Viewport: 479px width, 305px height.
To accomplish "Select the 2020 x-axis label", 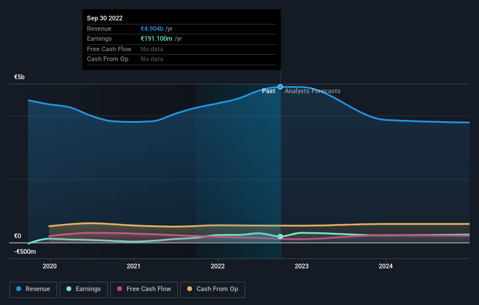I will pyautogui.click(x=50, y=266).
